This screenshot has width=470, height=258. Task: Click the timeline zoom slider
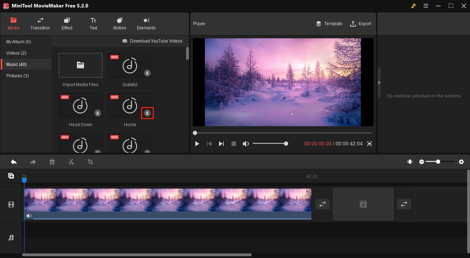440,162
